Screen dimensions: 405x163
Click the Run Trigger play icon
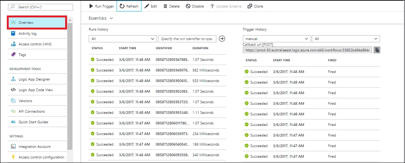[91, 6]
